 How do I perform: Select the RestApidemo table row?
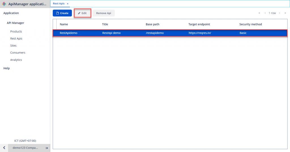[170, 33]
